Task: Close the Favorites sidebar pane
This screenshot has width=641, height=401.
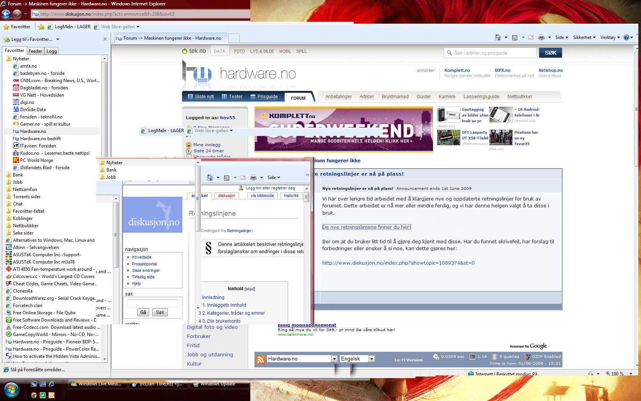Action: (105, 39)
